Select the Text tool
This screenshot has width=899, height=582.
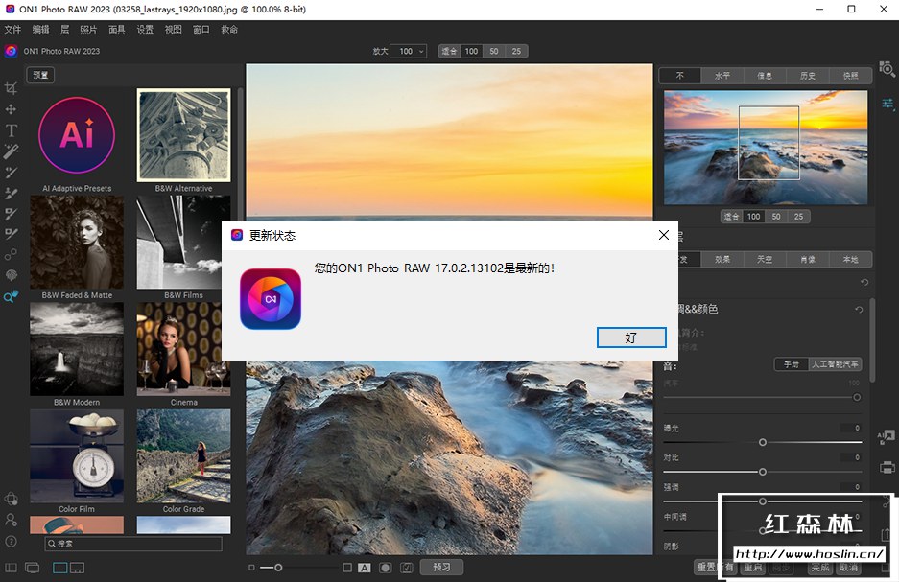12,130
